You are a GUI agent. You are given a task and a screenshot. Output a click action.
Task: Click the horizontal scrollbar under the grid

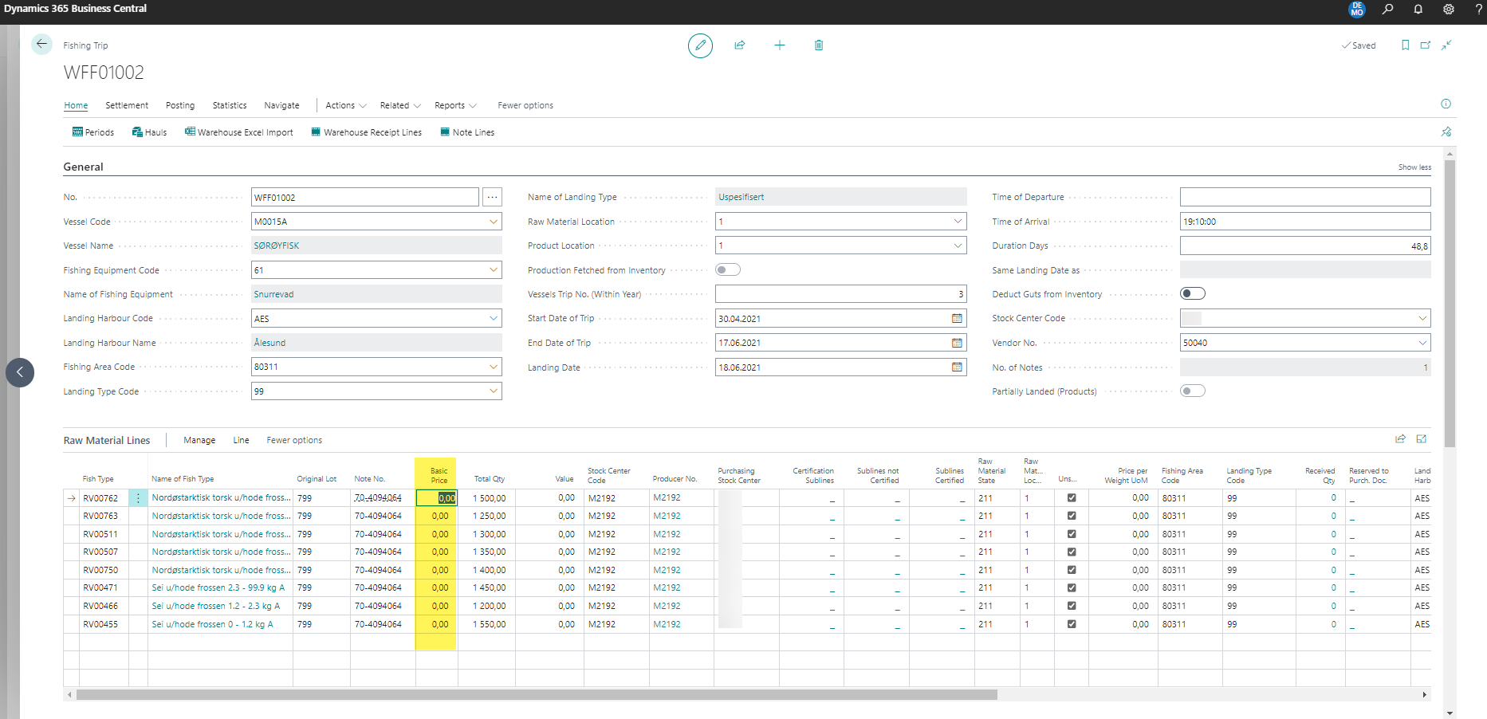[536, 695]
